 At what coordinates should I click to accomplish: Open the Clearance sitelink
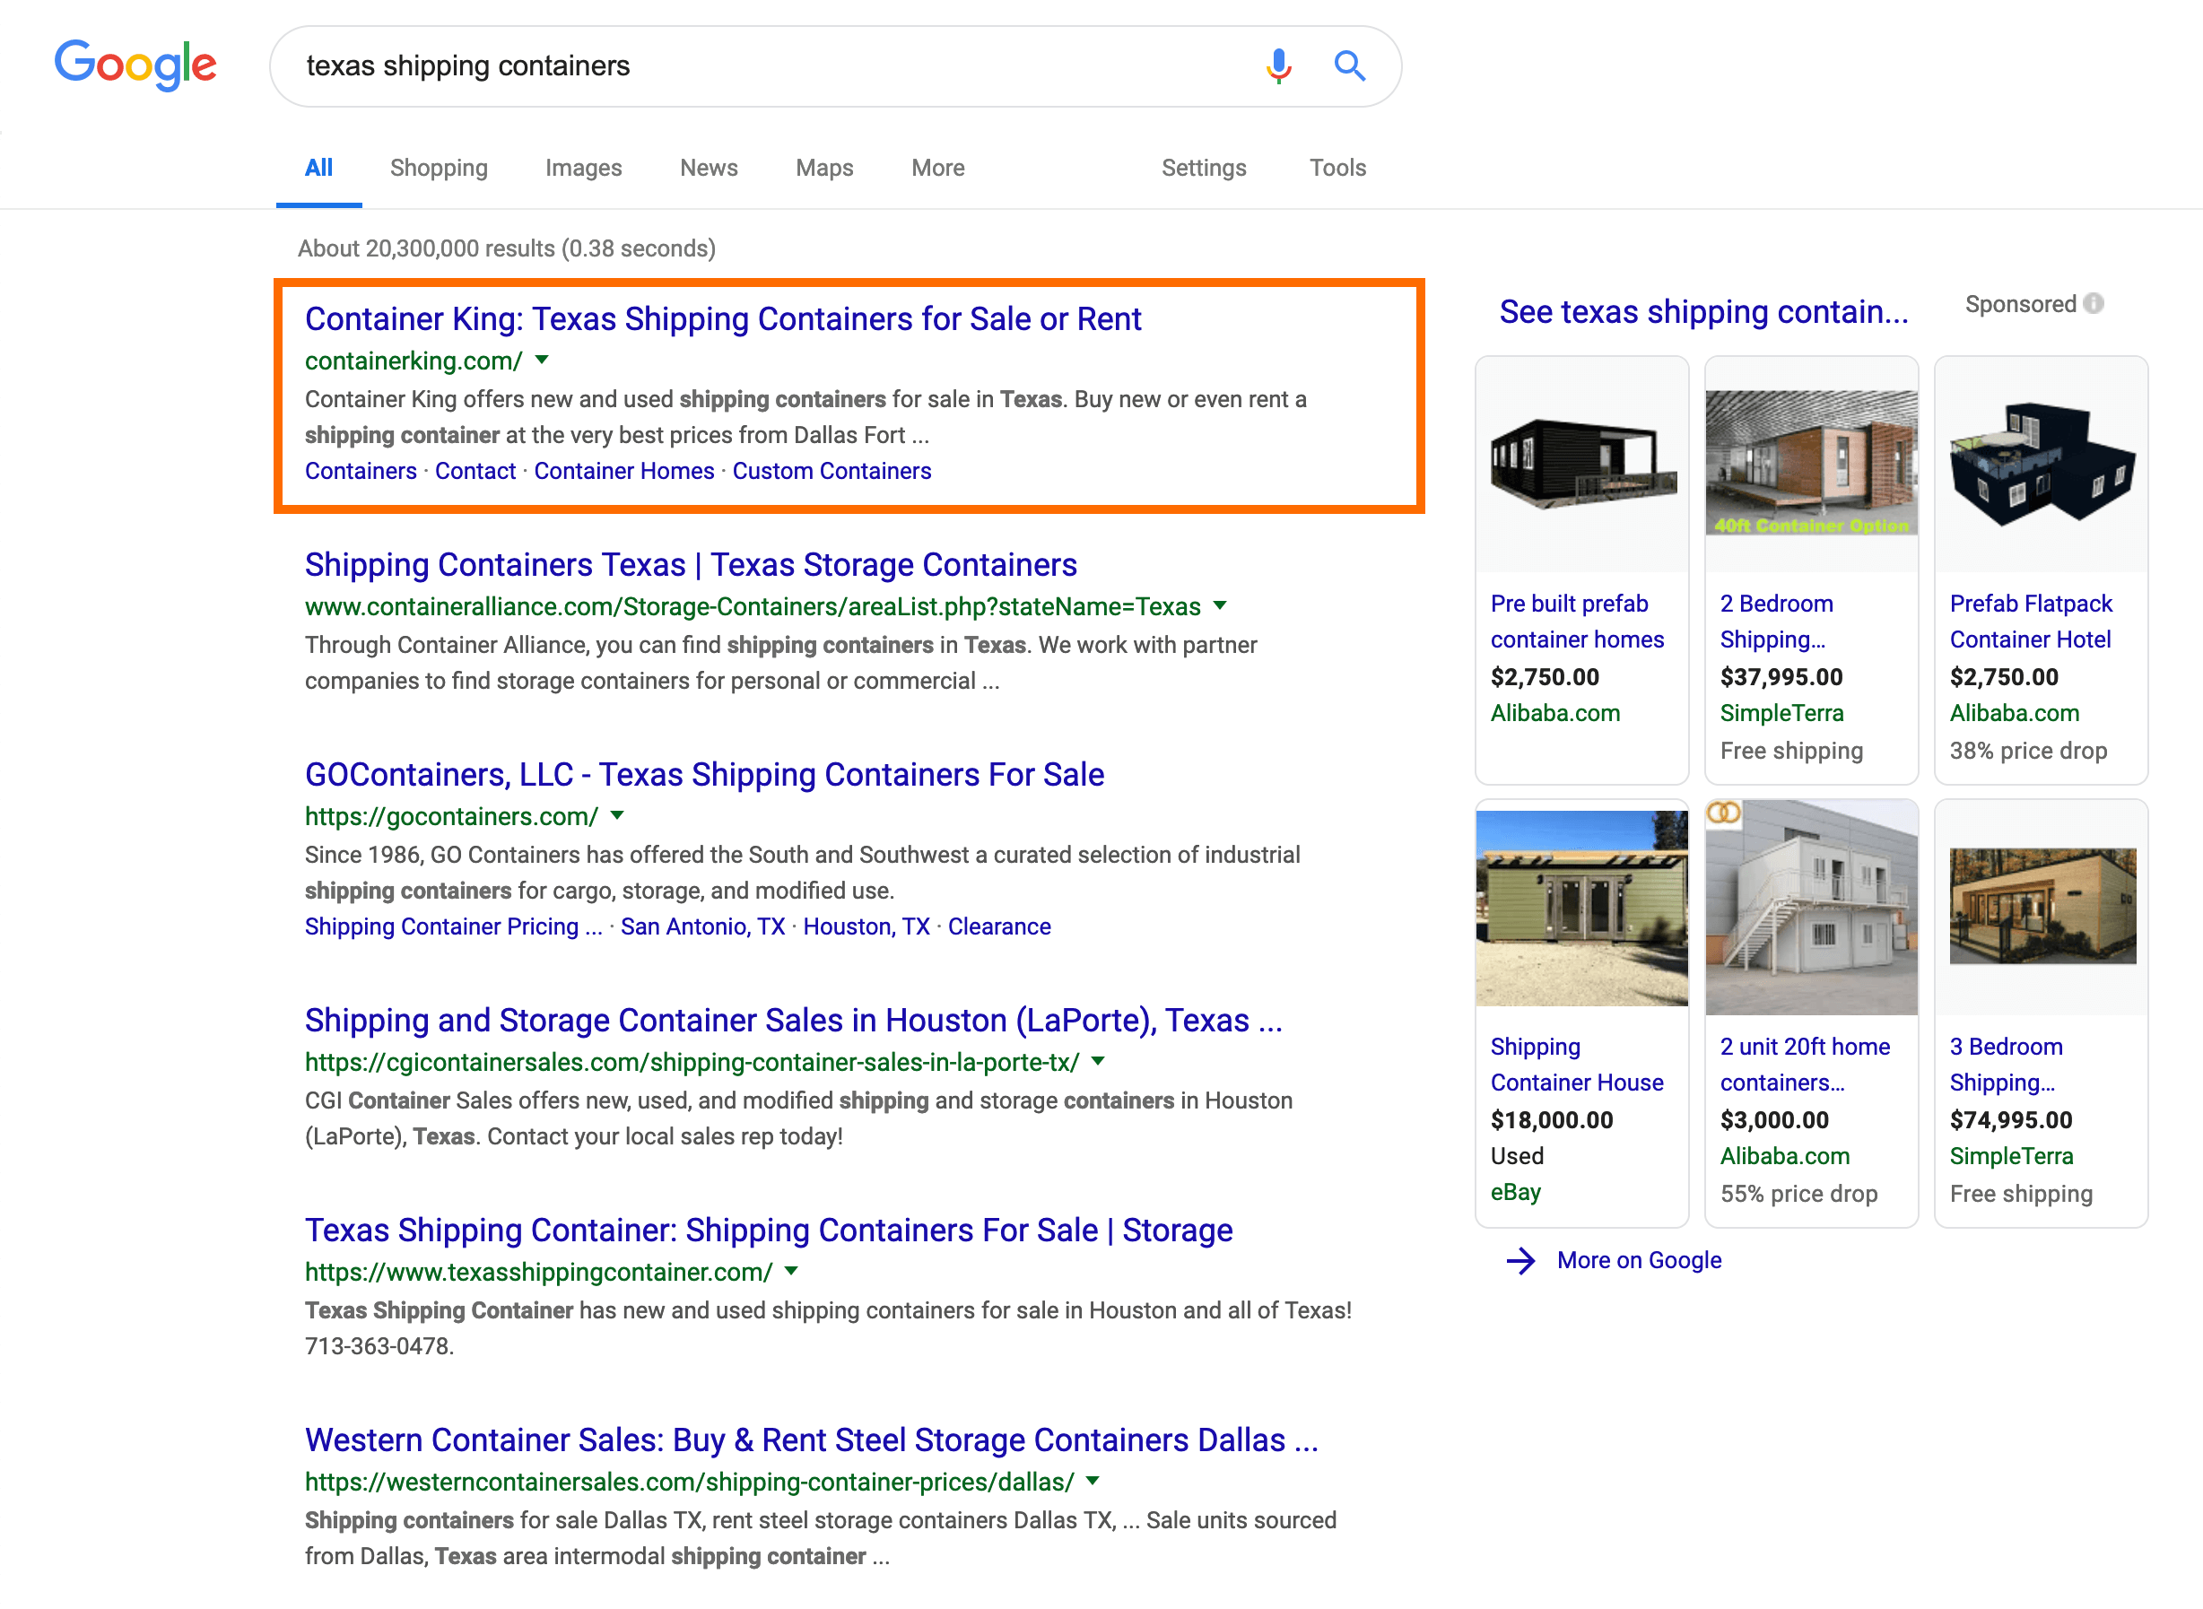pyautogui.click(x=999, y=926)
